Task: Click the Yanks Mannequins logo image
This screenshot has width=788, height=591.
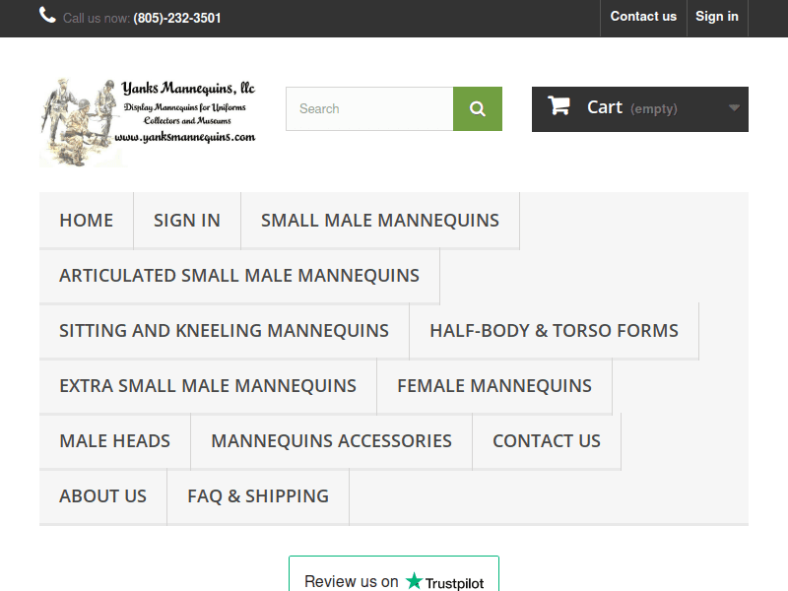Action: coord(148,121)
